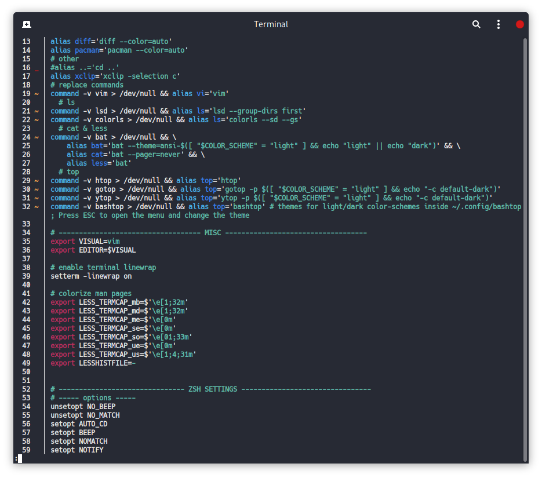Click the Terminal title text
Screen dimensions: 542x478
(271, 24)
